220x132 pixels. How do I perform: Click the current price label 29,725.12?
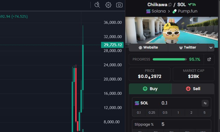pos(112,45)
